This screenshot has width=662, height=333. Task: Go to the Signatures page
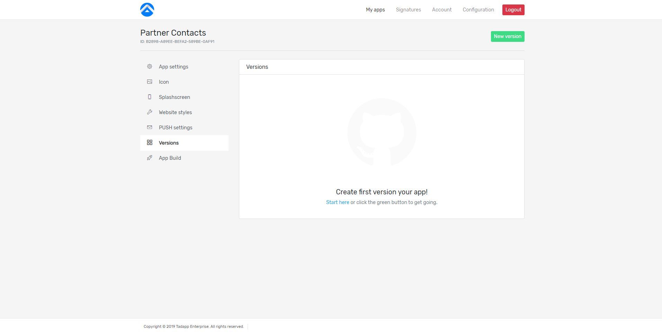408,10
